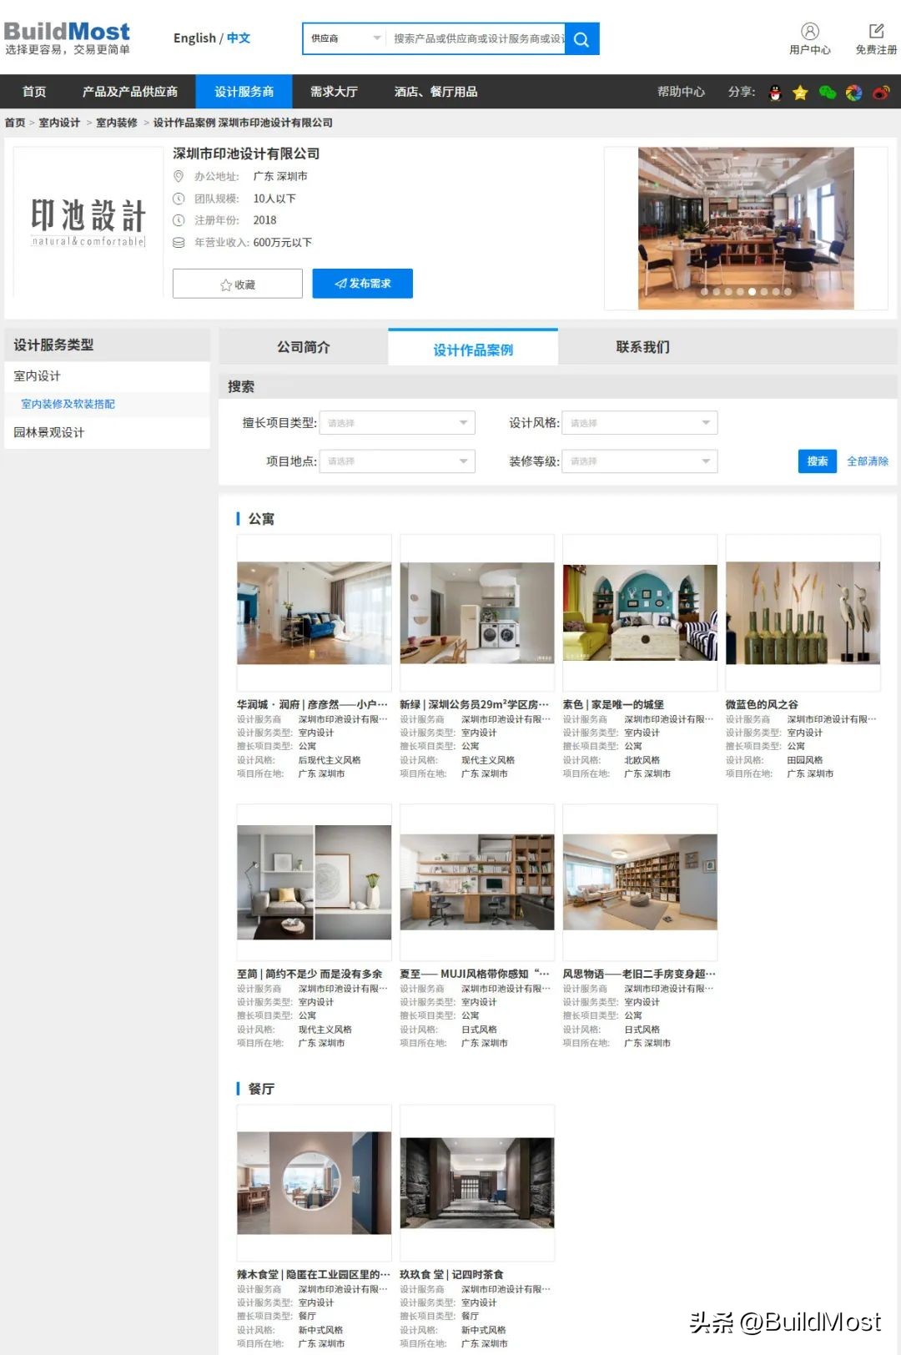The height and width of the screenshot is (1355, 901).
Task: Click 室内装修 breadcrumb link
Action: pyautogui.click(x=117, y=123)
